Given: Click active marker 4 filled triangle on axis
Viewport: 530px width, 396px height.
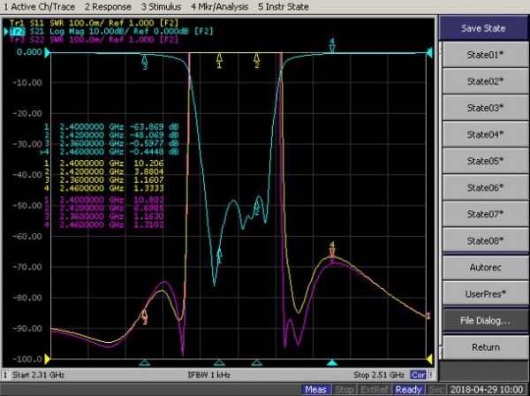Looking at the screenshot, I should pos(332,363).
